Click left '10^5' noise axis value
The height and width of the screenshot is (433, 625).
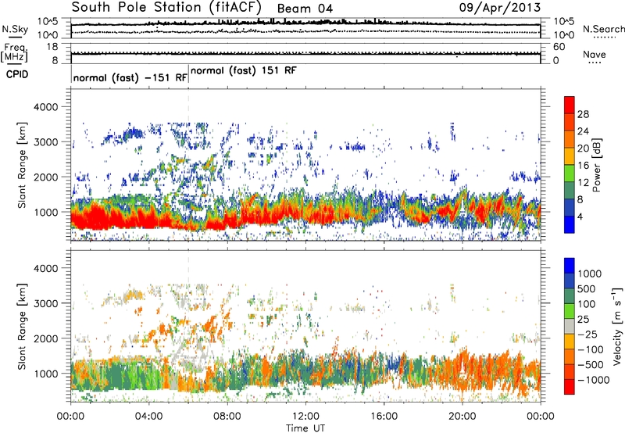[48, 22]
